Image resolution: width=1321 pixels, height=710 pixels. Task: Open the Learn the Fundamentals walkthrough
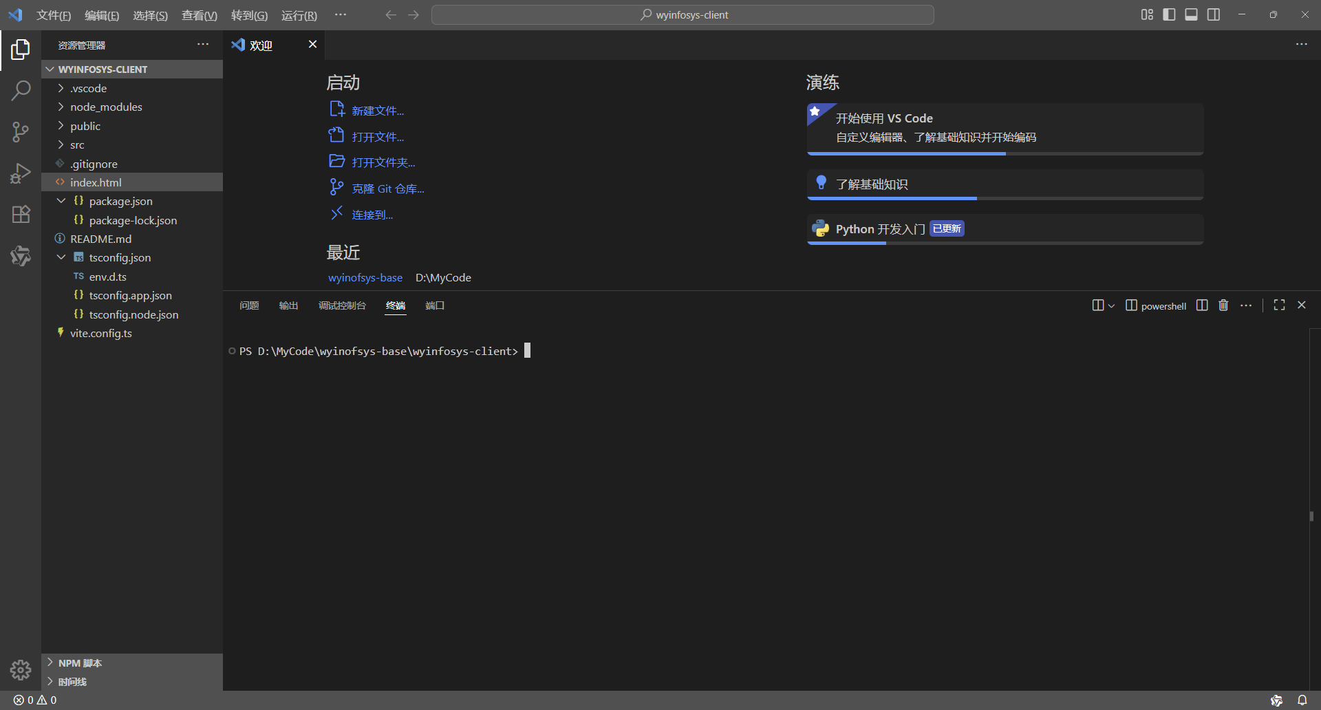pyautogui.click(x=1005, y=184)
